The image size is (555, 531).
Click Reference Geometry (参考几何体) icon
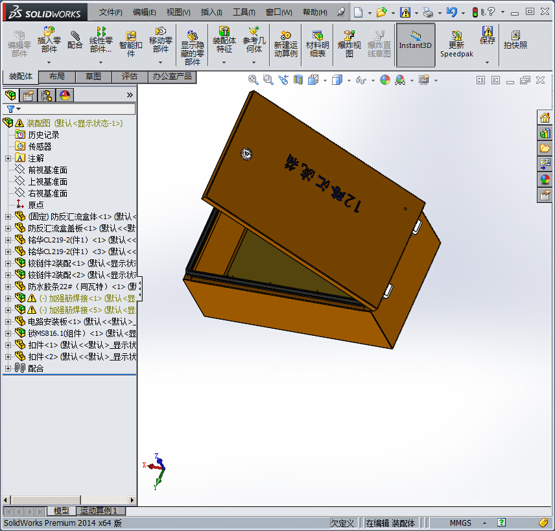pyautogui.click(x=254, y=40)
